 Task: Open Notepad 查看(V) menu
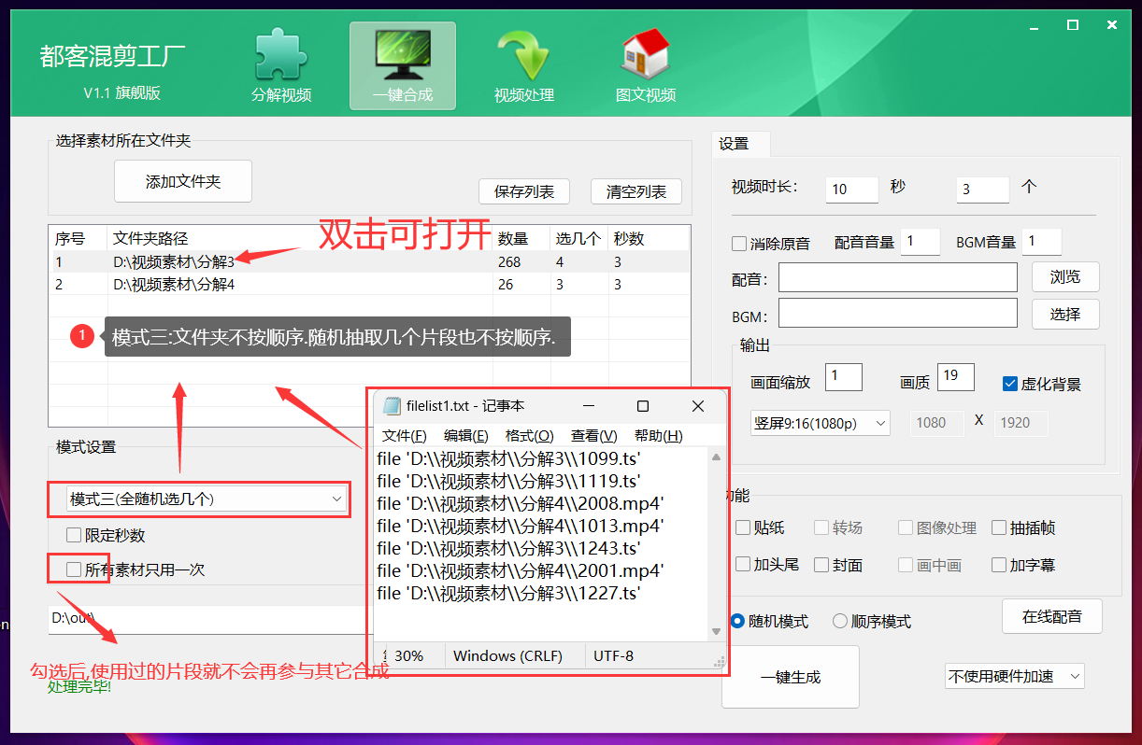(594, 436)
